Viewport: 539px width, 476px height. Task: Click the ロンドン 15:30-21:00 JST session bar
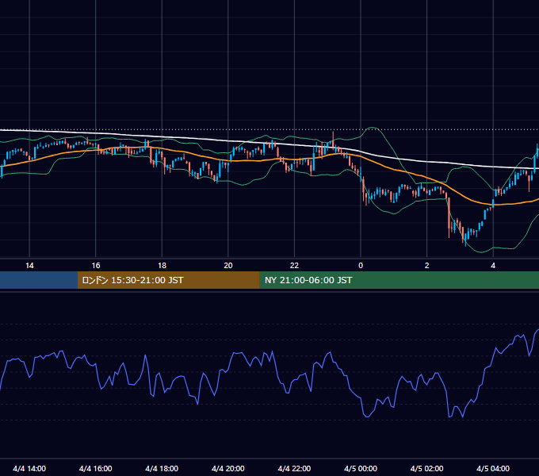click(168, 280)
